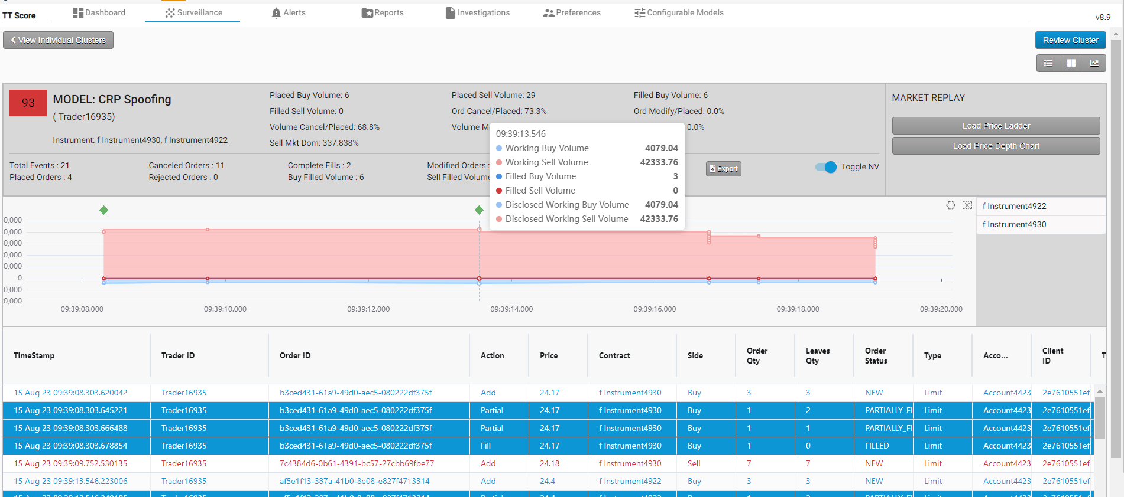The height and width of the screenshot is (497, 1124).
Task: Open the Investigations tab
Action: (477, 12)
